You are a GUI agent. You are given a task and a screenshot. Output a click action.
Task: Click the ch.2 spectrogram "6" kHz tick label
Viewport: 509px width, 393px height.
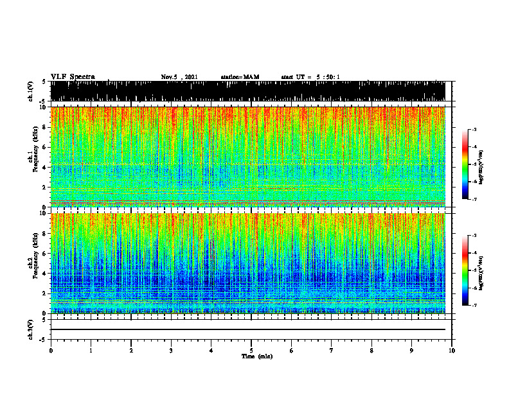point(45,254)
